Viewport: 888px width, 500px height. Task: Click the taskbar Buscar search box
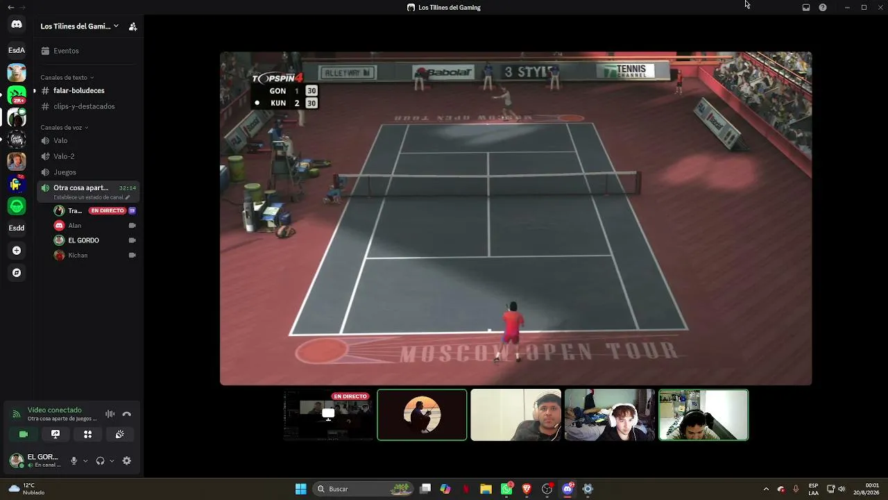(x=362, y=489)
